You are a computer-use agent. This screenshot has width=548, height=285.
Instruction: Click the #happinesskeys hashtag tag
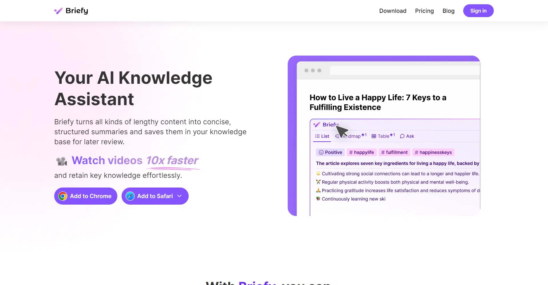click(x=433, y=152)
